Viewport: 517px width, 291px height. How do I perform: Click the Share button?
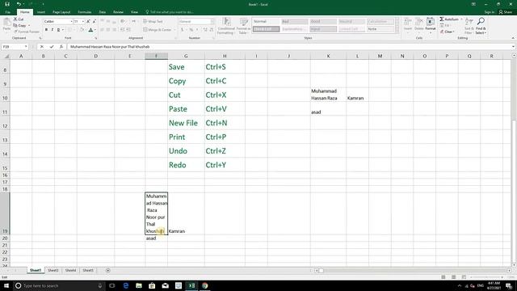pos(506,12)
